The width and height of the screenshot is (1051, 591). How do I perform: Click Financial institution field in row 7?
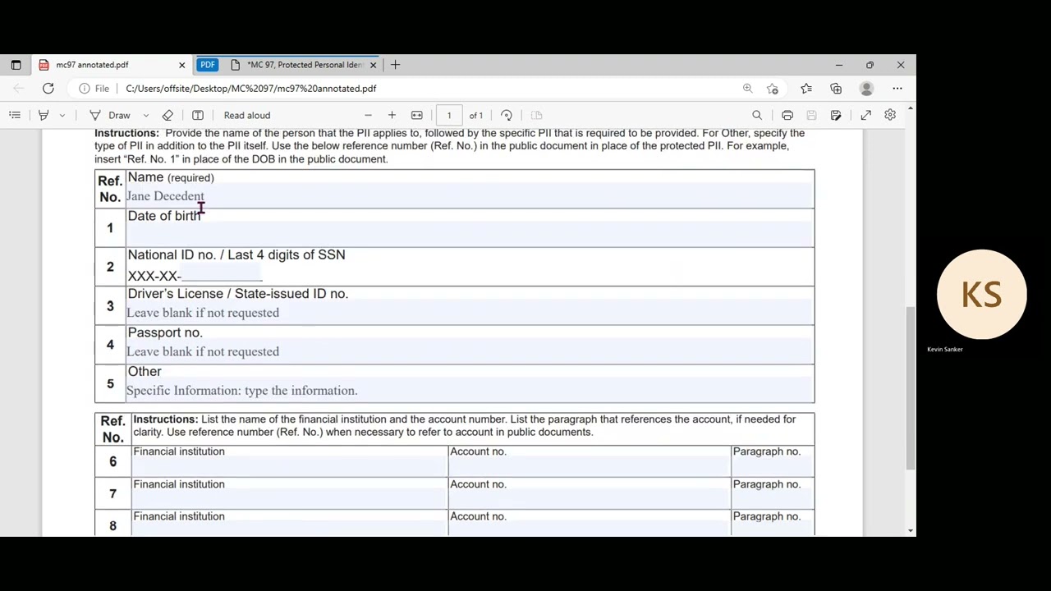pyautogui.click(x=289, y=500)
